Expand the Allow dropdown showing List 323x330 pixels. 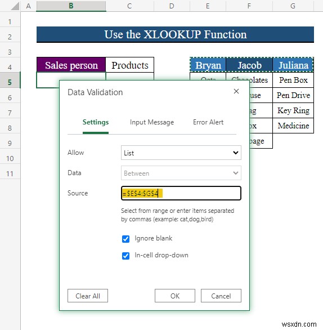[x=181, y=153]
